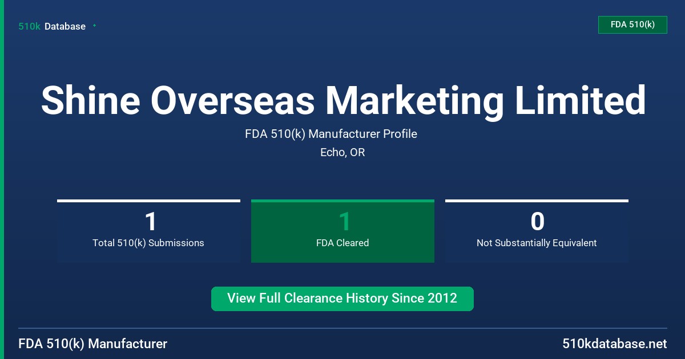Click the green dot beside the Database logo
The image size is (685, 359).
[94, 26]
